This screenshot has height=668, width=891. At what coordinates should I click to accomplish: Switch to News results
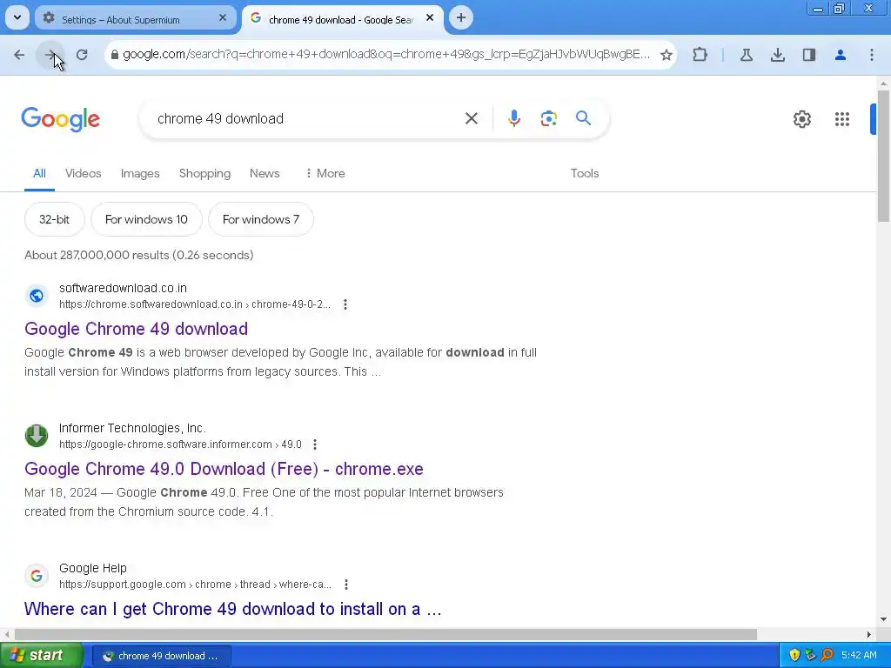pyautogui.click(x=265, y=173)
